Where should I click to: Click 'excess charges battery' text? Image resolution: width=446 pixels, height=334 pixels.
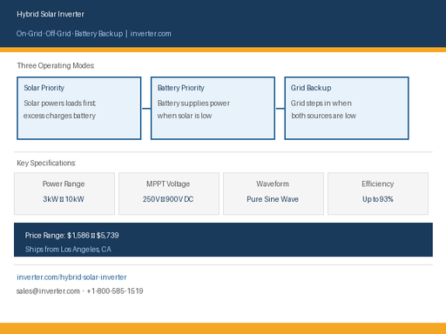coord(59,116)
